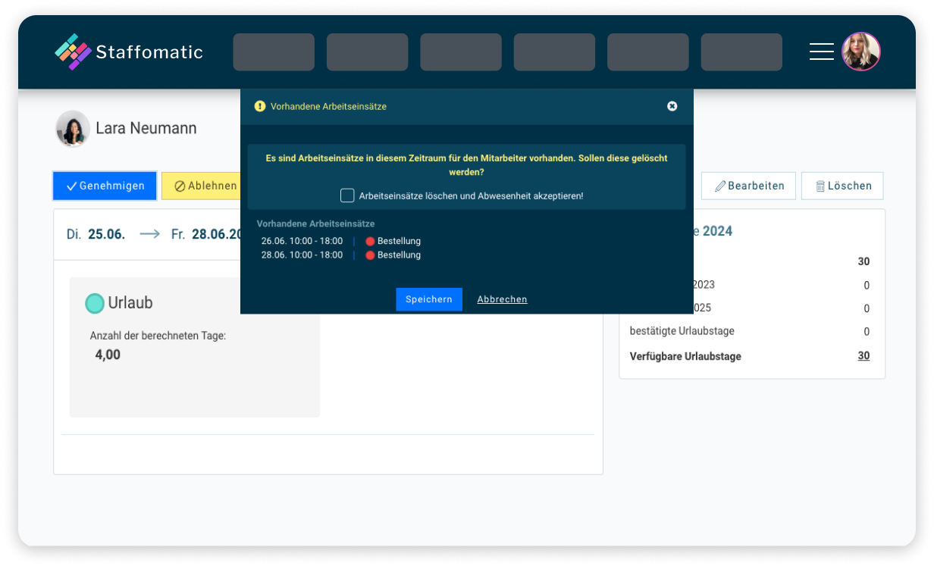Close the Vorhandene Arbeitseinsätze dialog via X icon

(x=672, y=106)
